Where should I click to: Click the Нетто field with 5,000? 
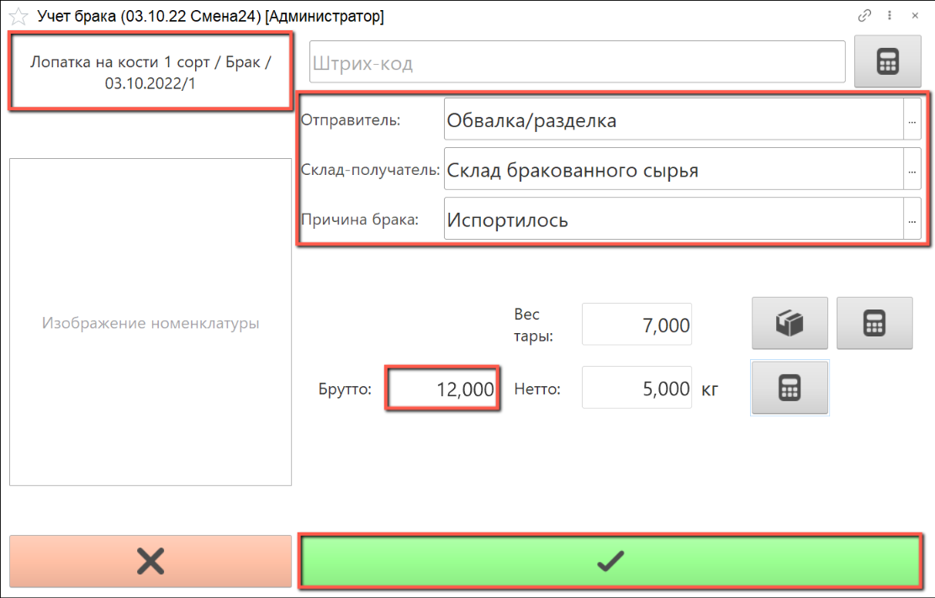tap(637, 389)
